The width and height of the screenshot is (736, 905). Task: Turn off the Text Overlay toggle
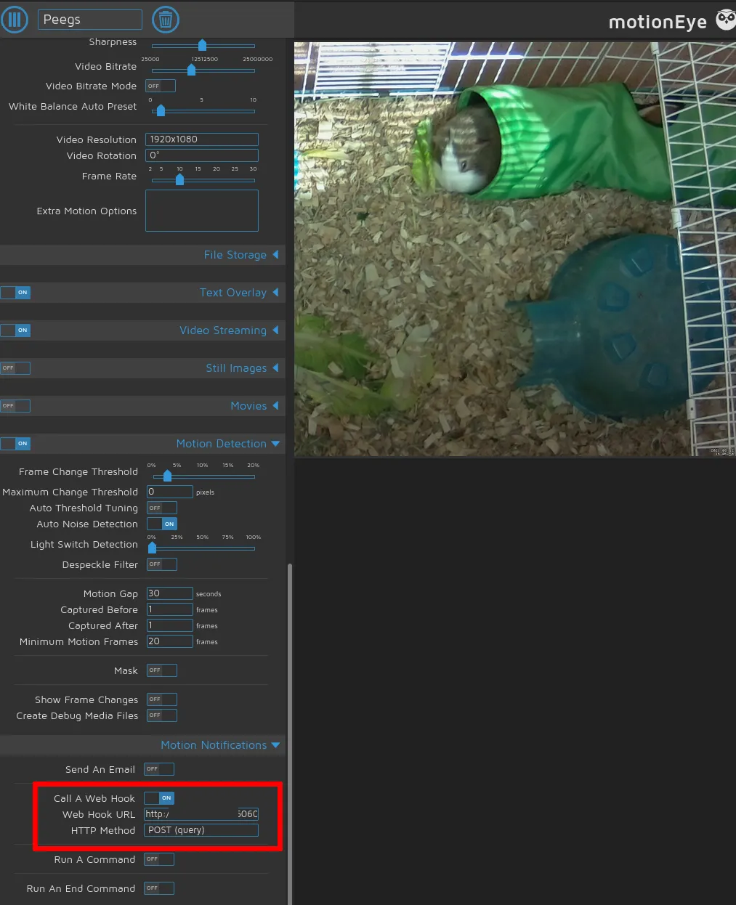(16, 292)
